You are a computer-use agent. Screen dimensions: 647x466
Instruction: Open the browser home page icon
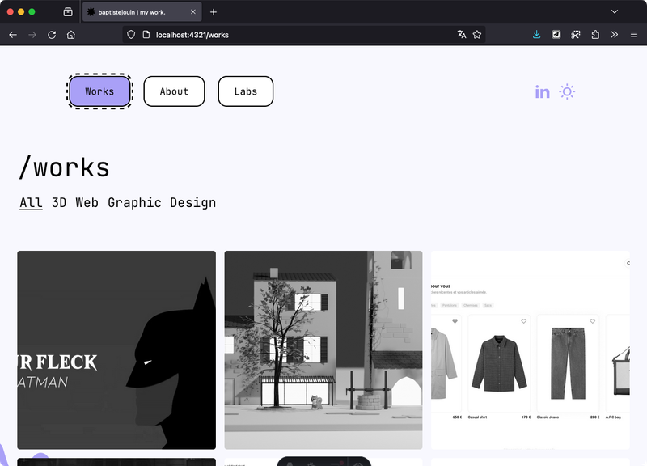(71, 35)
